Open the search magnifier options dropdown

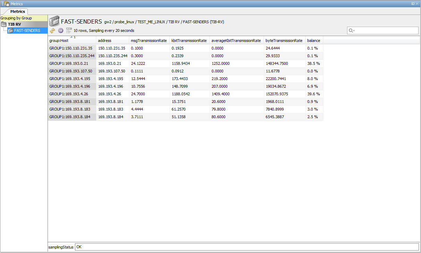[x=352, y=30]
